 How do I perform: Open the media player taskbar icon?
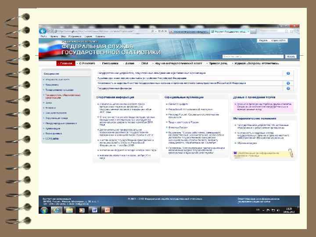point(82,210)
